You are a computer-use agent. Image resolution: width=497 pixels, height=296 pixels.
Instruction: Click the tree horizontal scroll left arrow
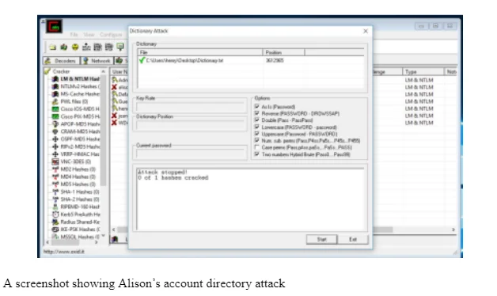(47, 242)
